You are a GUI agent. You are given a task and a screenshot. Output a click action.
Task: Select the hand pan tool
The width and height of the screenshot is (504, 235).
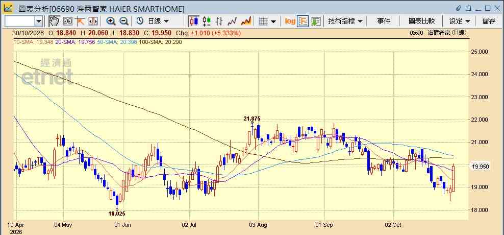54,21
